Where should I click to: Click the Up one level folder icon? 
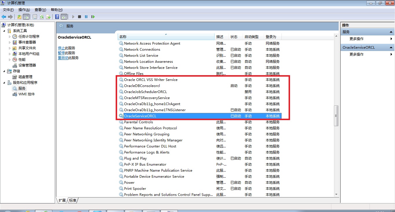click(19, 17)
